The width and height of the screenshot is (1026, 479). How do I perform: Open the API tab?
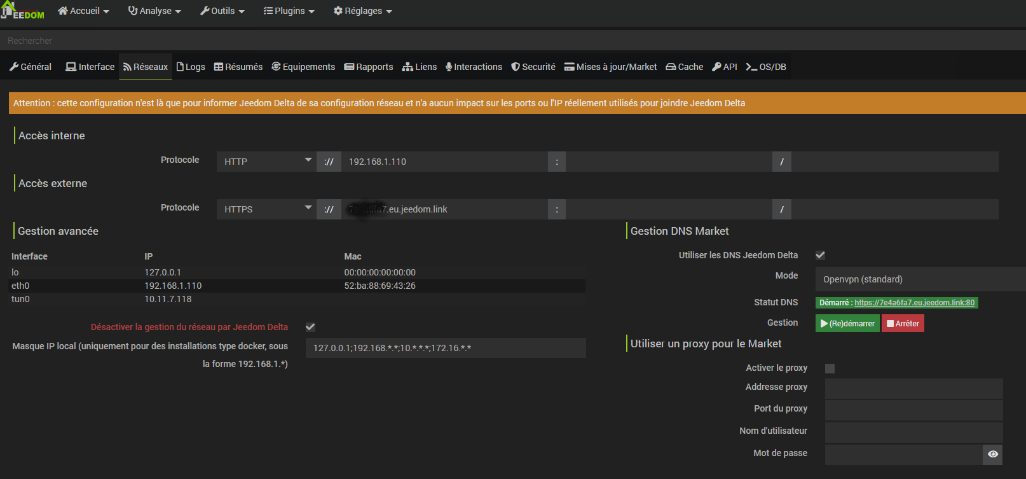point(725,67)
